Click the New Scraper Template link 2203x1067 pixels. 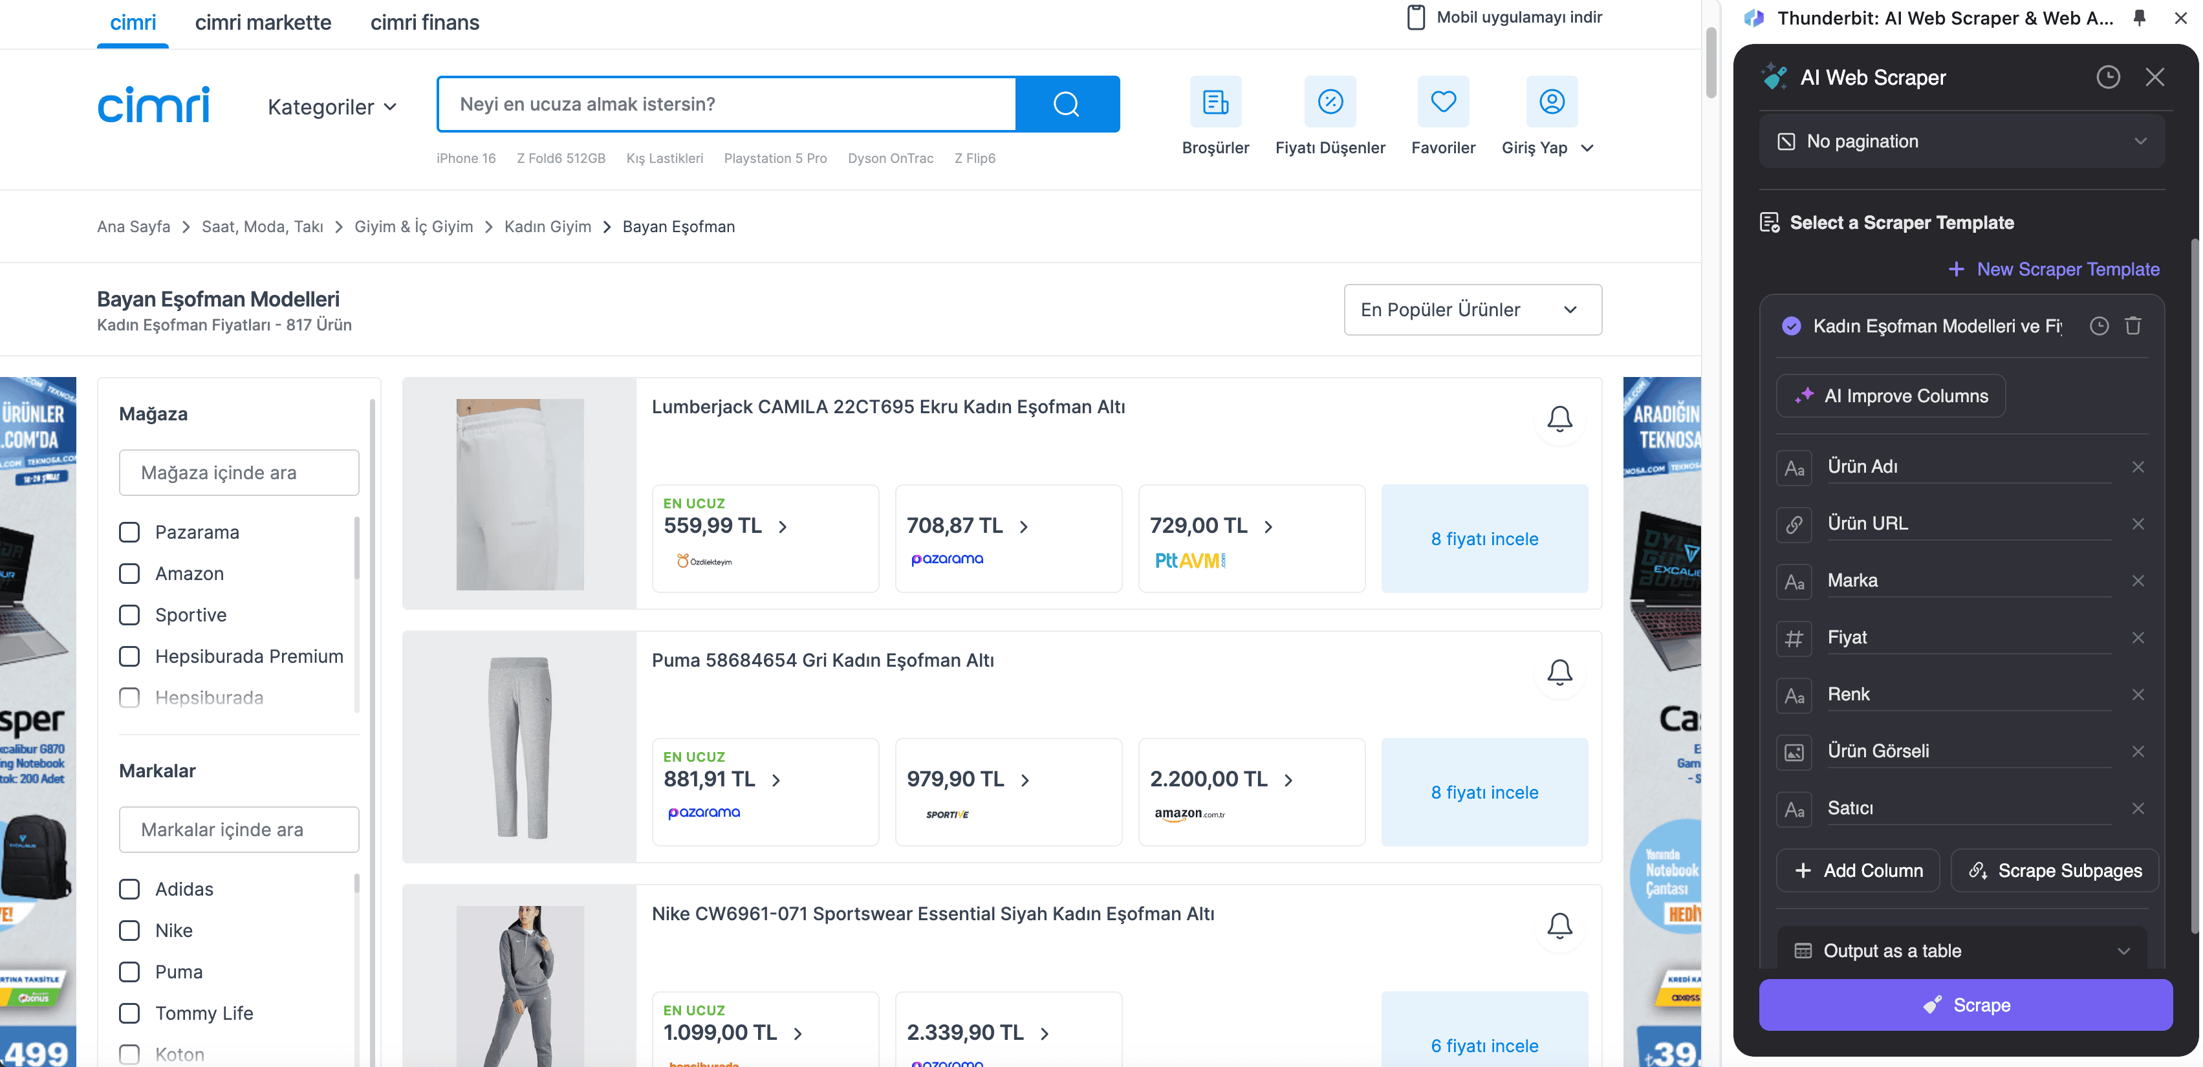pos(2054,269)
